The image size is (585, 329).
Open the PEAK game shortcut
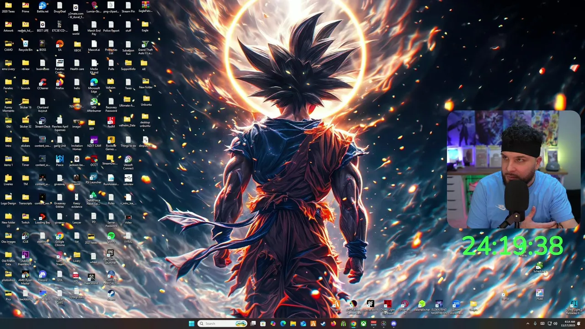pos(540,295)
